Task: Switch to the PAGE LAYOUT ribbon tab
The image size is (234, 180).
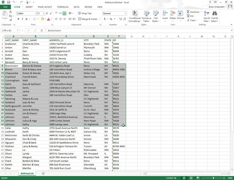Action: 45,7
